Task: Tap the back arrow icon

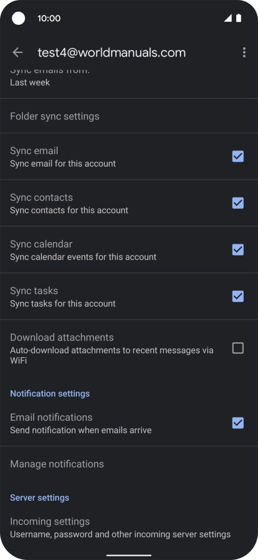Action: (x=17, y=52)
